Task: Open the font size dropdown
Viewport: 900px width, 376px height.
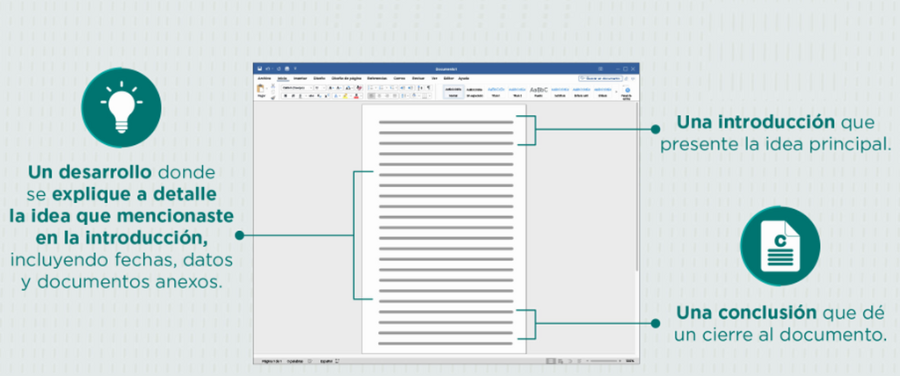Action: [x=318, y=88]
